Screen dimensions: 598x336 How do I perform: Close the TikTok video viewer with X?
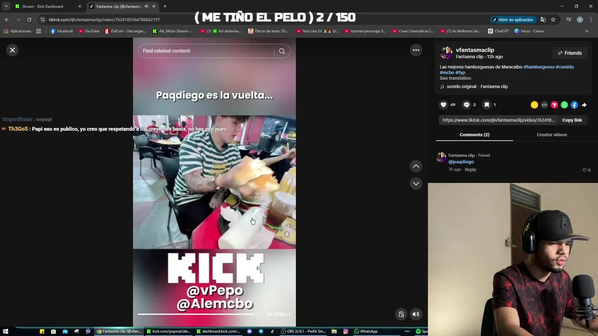(13, 50)
